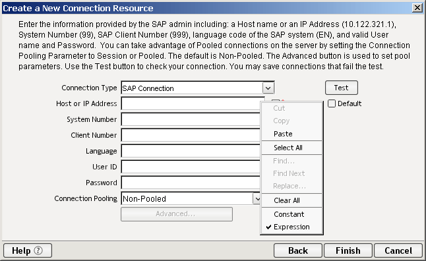Focus the Client Number input field
This screenshot has width=426, height=261.
coord(191,135)
